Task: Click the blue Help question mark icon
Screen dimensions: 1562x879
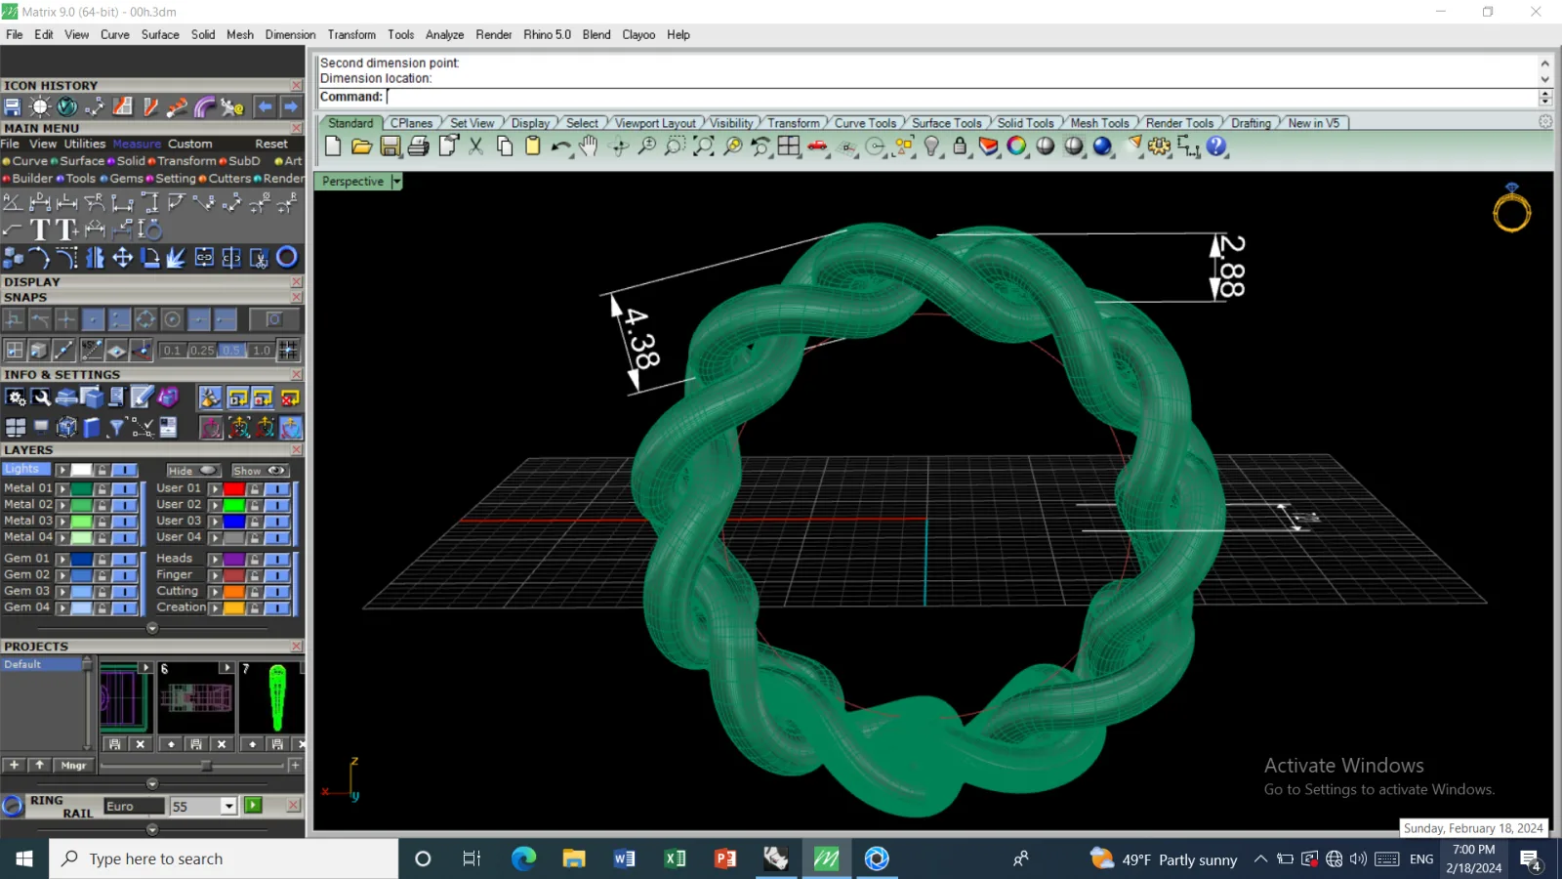Action: pos(1216,146)
